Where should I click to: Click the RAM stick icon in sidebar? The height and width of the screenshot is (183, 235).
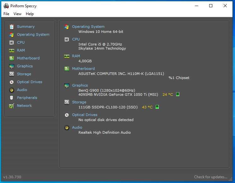[12, 51]
